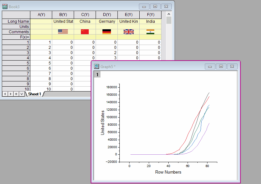The width and height of the screenshot is (261, 184).
Task: Maximize the Graph5 window
Action: coord(221,66)
